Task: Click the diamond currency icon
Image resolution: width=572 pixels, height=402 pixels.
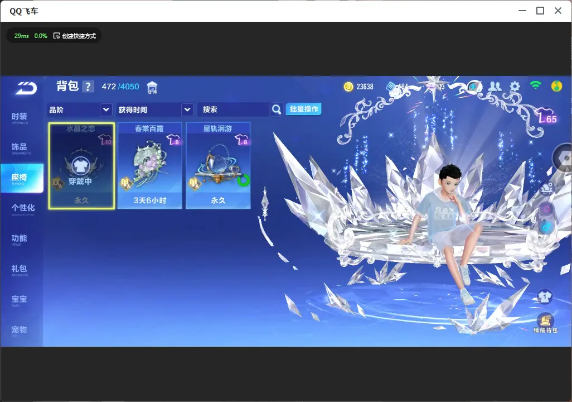Action: 431,87
